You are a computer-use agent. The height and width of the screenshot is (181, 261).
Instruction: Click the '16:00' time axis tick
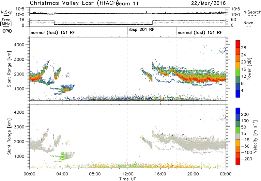160,174
